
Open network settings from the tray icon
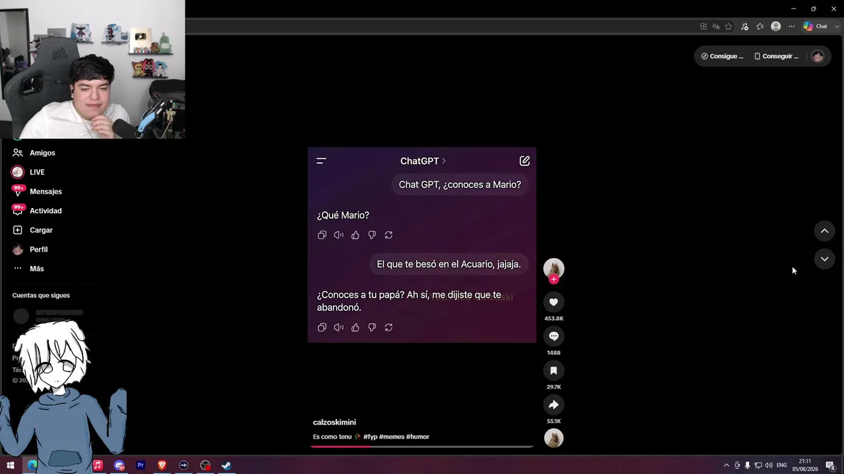point(758,465)
